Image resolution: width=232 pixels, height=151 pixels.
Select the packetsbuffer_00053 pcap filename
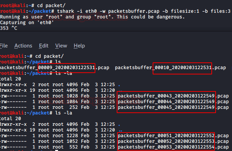click(173, 147)
